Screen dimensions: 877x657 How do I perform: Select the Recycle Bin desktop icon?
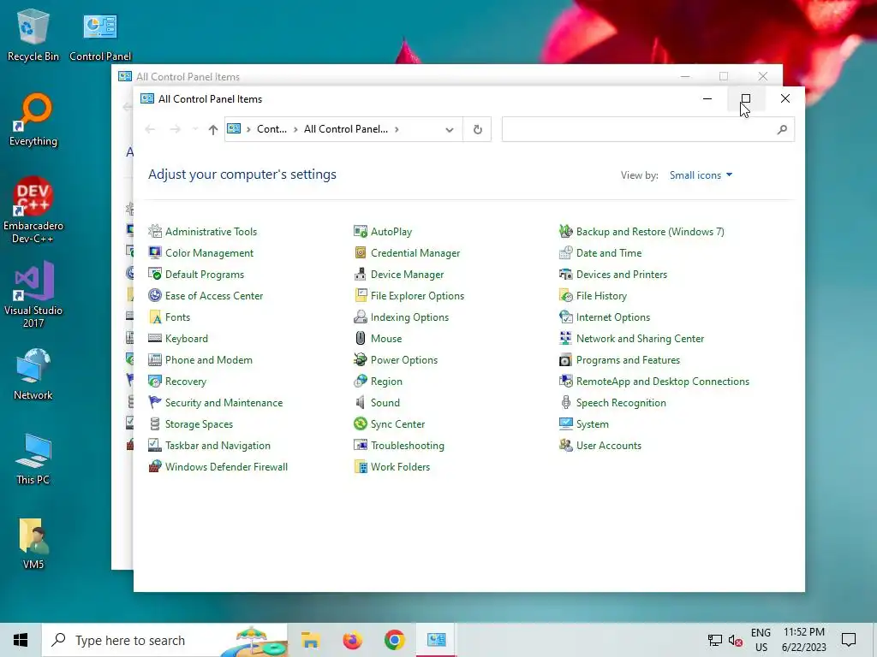click(x=33, y=35)
